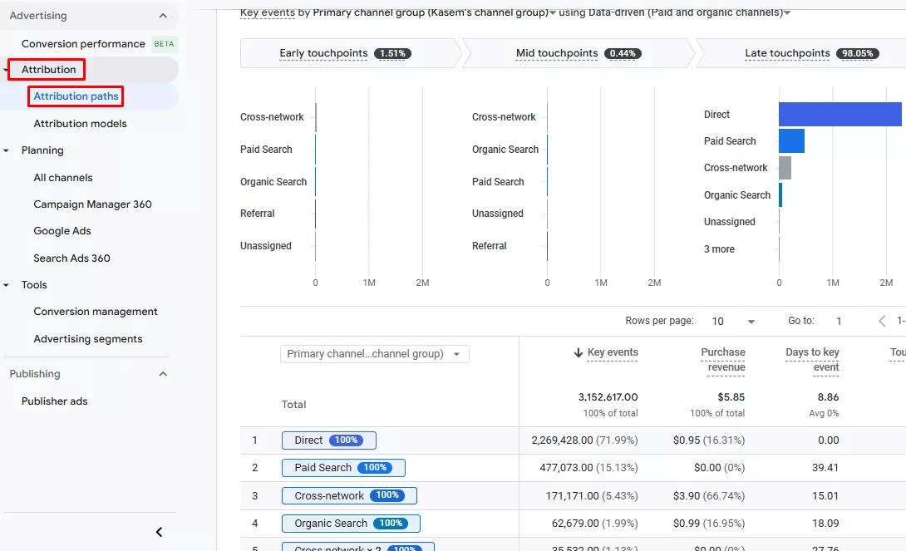
Task: Collapse the Advertising section chevron
Action: click(x=162, y=16)
